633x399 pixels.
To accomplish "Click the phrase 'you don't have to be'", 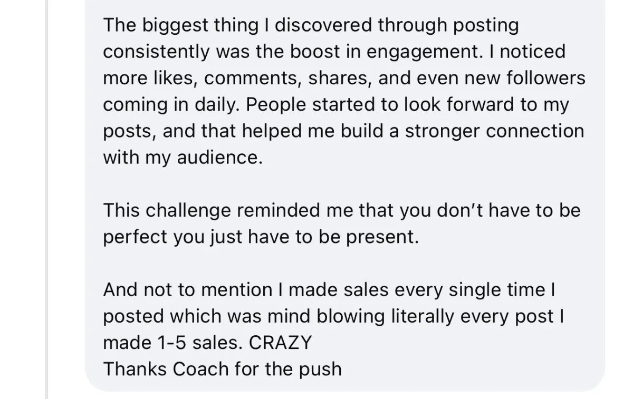I will click(x=490, y=210).
